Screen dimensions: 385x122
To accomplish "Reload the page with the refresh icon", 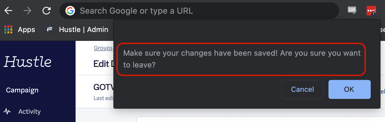I will [x=46, y=11].
